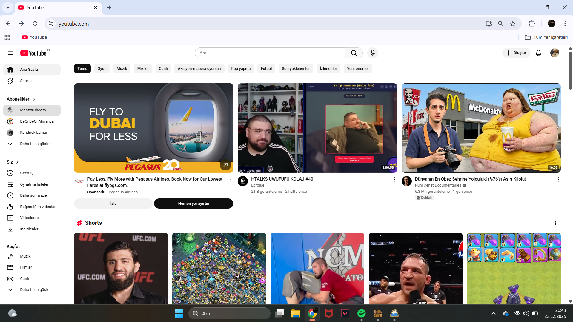The height and width of the screenshot is (322, 573).
Task: Open more options for Ruhi Cenet video
Action: [x=559, y=179]
